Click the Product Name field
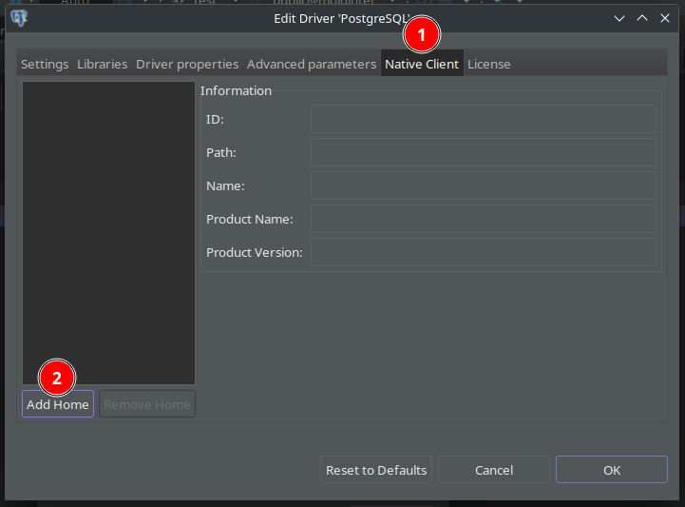Screen dimensions: 685x507 coord(484,219)
